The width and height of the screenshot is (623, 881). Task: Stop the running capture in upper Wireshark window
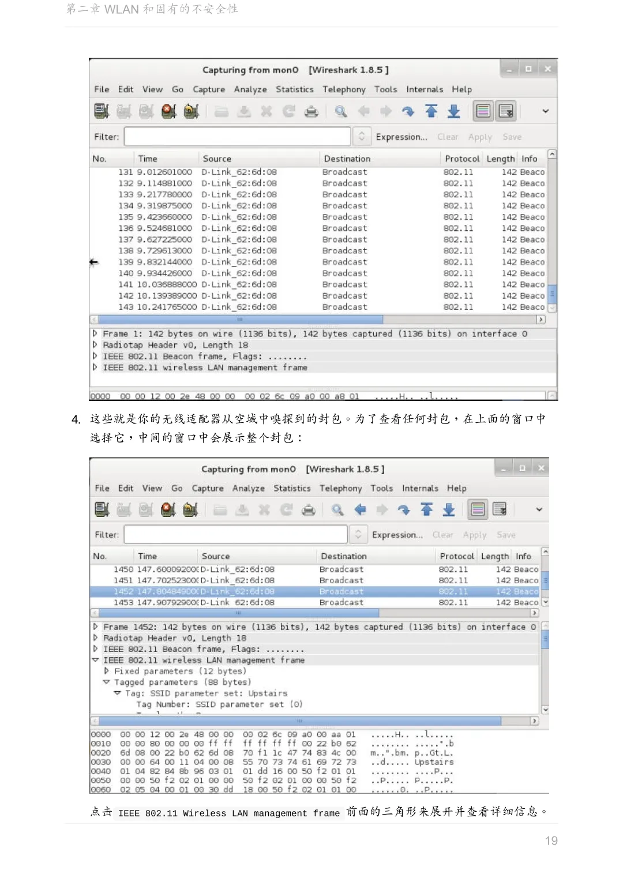(x=169, y=111)
